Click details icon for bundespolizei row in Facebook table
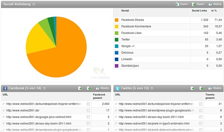The image size is (224, 132). (88, 104)
